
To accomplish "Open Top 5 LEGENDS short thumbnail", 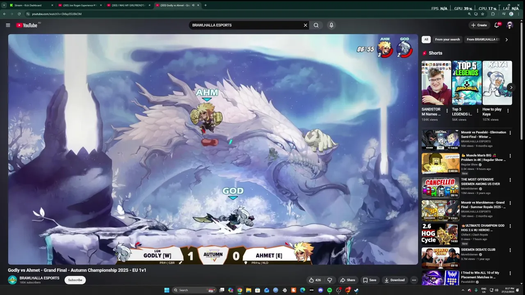I will tap(467, 83).
